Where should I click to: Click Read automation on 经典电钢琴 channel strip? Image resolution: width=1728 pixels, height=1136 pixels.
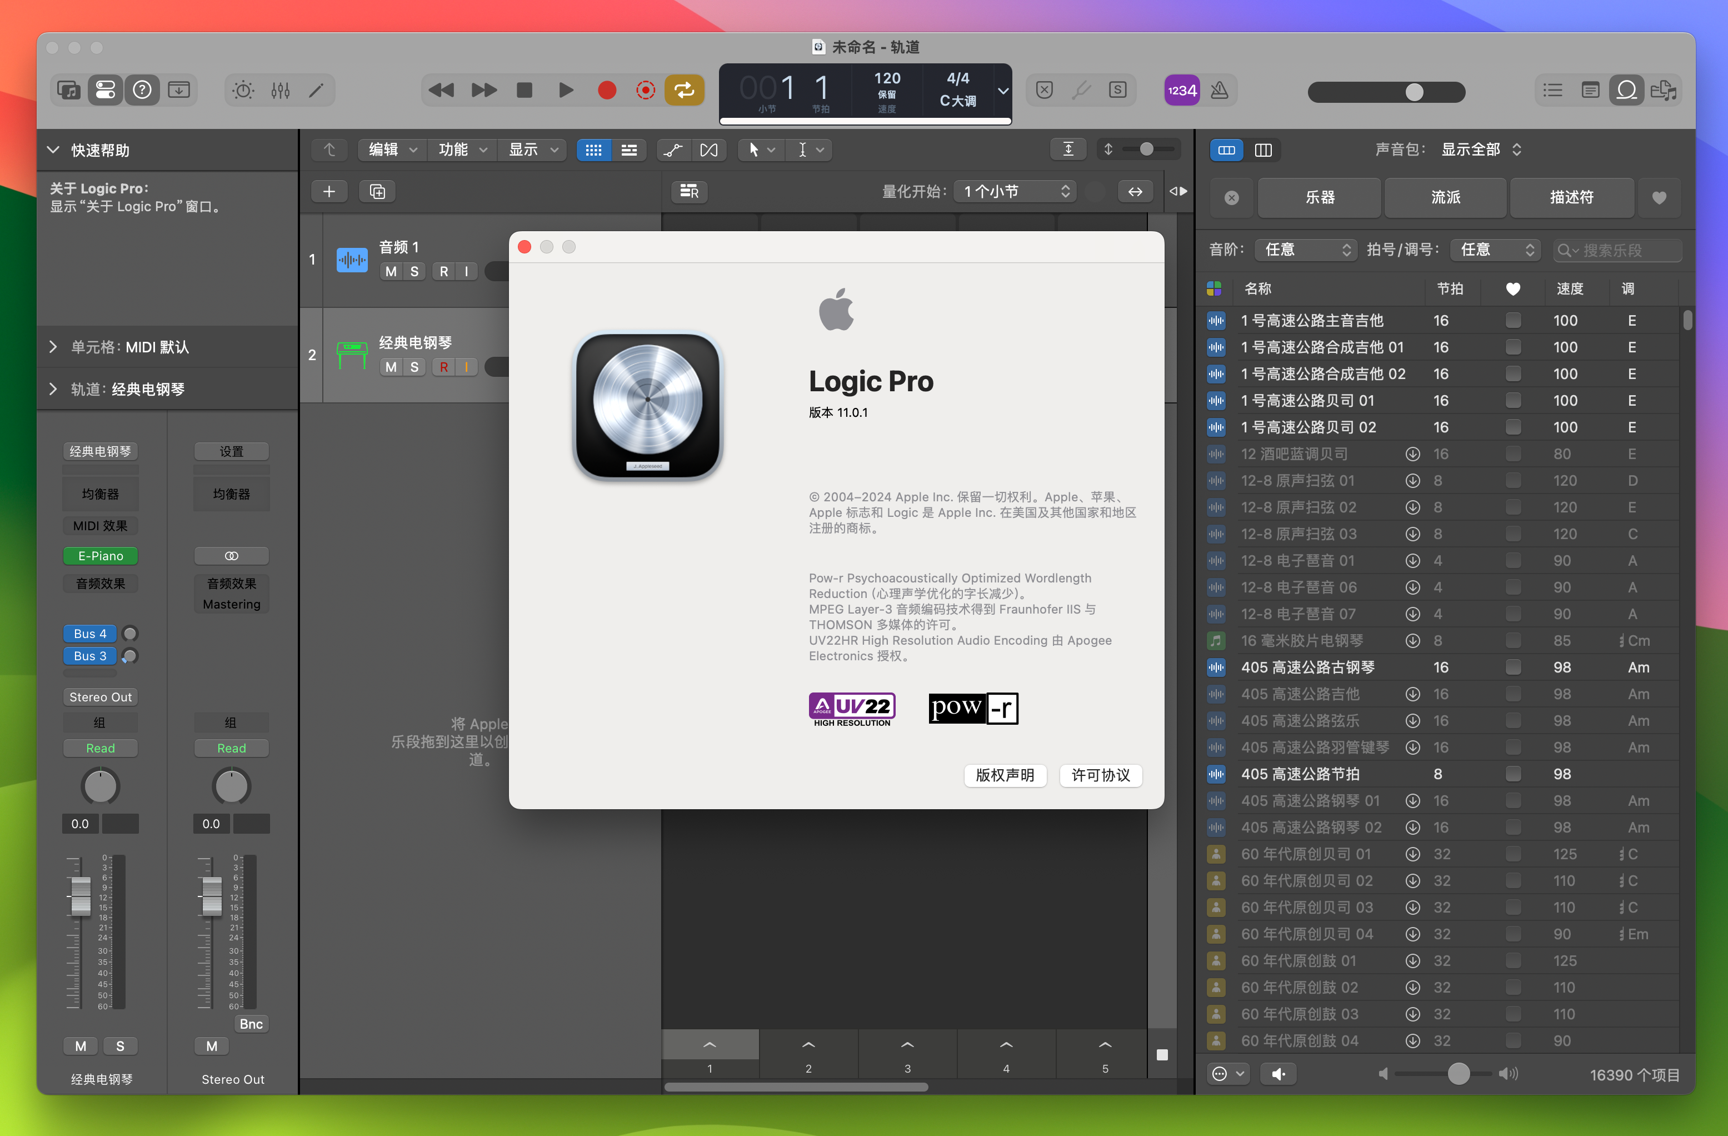click(100, 748)
